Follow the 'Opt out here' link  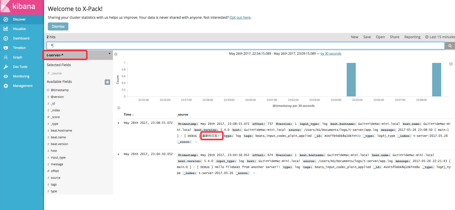point(240,17)
